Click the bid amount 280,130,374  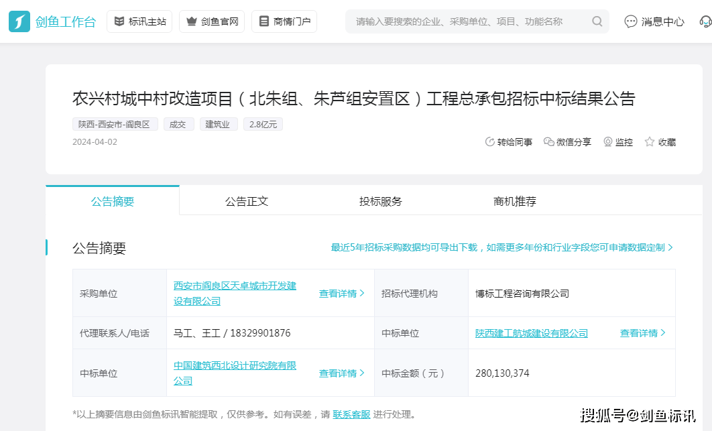click(x=502, y=373)
